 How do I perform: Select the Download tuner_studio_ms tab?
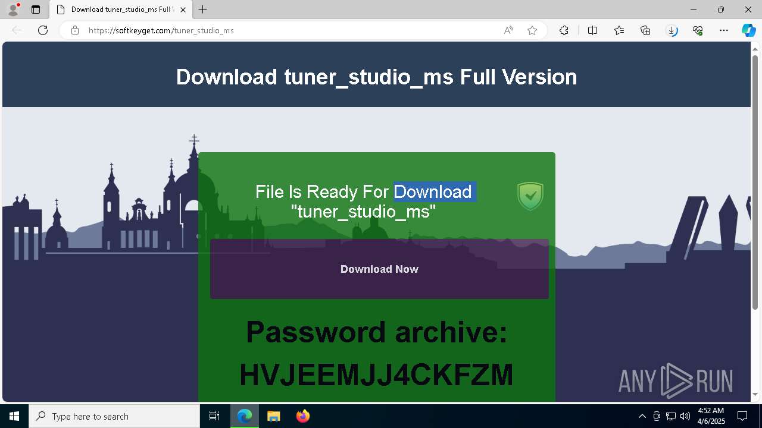pos(121,10)
